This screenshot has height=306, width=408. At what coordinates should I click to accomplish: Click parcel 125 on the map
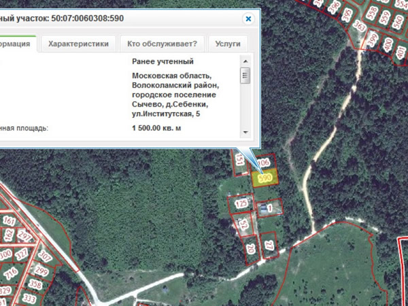[241, 203]
